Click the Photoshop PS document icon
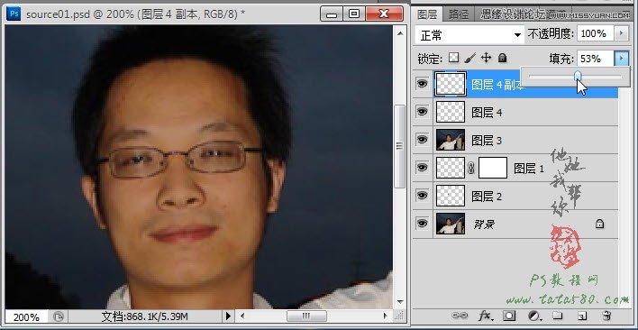This screenshot has height=330, width=638. click(x=14, y=14)
